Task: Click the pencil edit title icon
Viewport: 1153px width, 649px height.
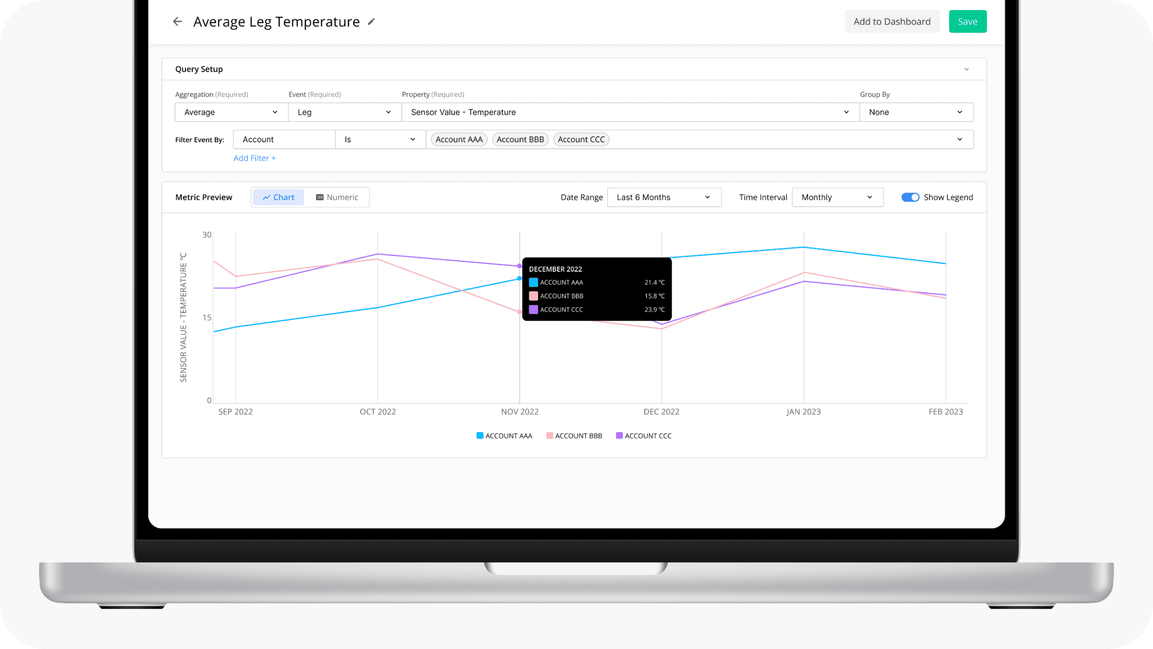Action: (371, 22)
